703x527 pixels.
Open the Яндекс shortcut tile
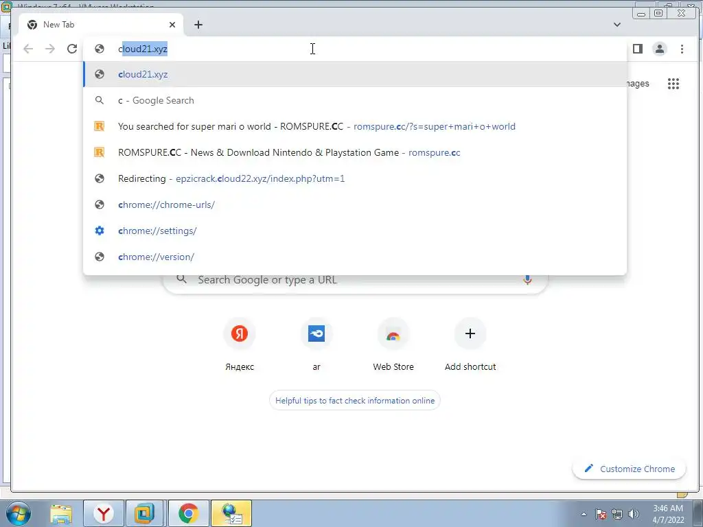(x=240, y=345)
